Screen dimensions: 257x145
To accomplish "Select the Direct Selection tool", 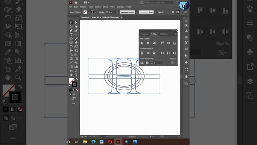I will [x=76, y=23].
